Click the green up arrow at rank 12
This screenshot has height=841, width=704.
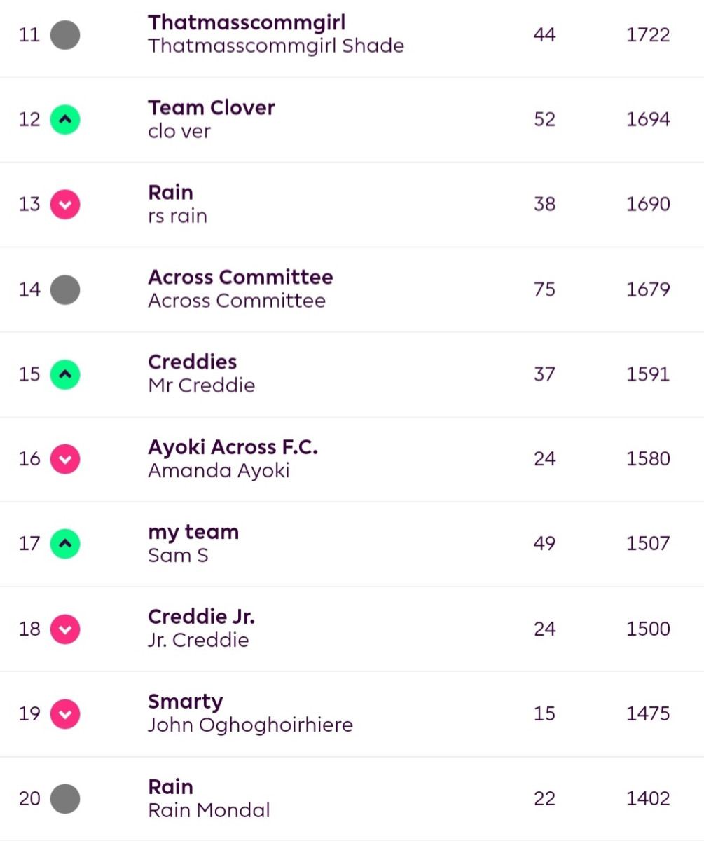point(65,119)
